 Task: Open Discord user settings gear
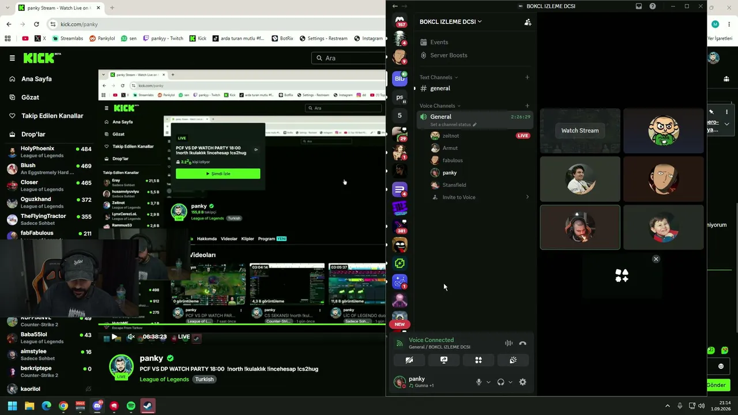coord(522,382)
